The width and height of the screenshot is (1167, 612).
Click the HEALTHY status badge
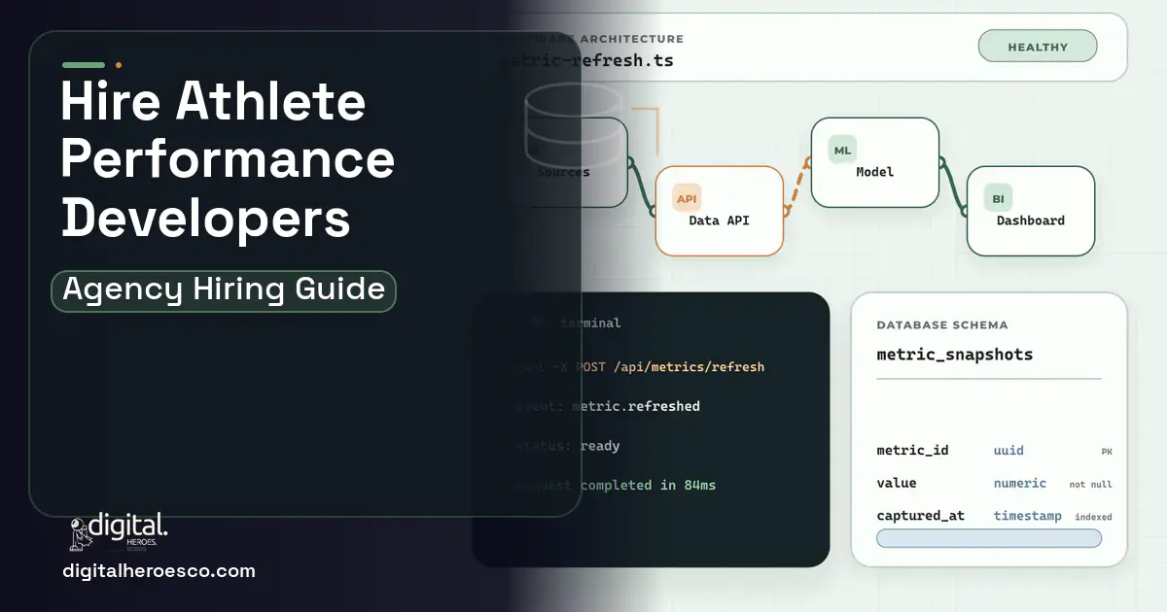point(1037,47)
